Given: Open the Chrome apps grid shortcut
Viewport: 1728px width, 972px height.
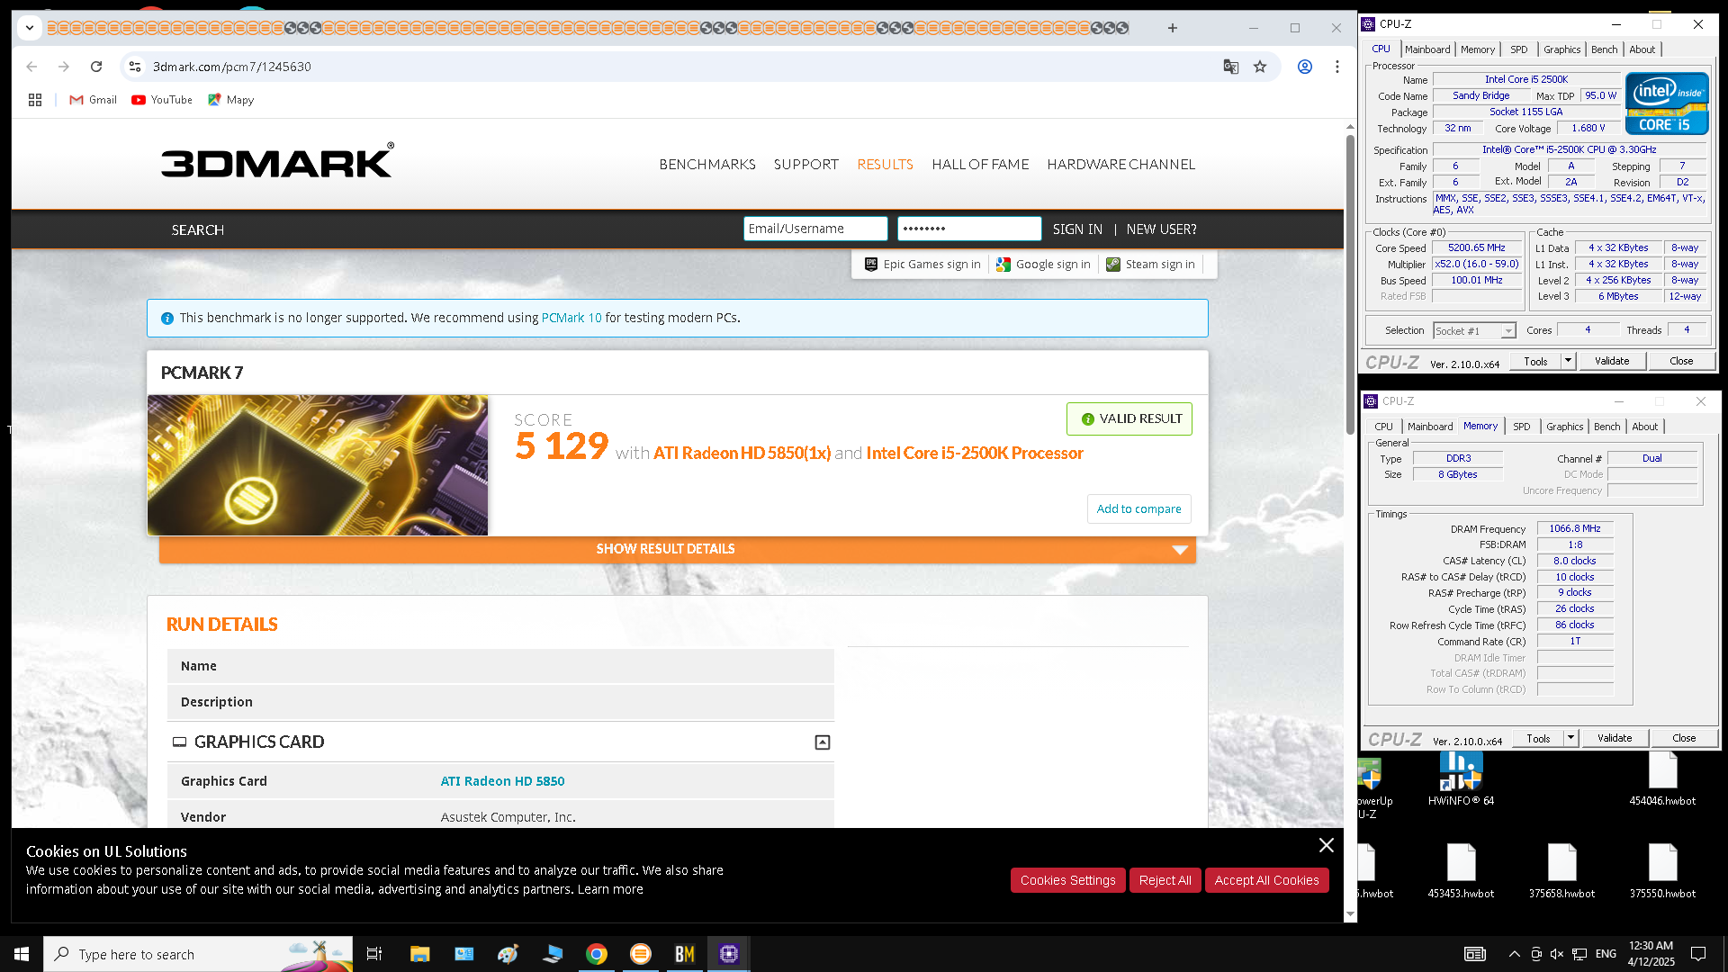Looking at the screenshot, I should point(35,100).
